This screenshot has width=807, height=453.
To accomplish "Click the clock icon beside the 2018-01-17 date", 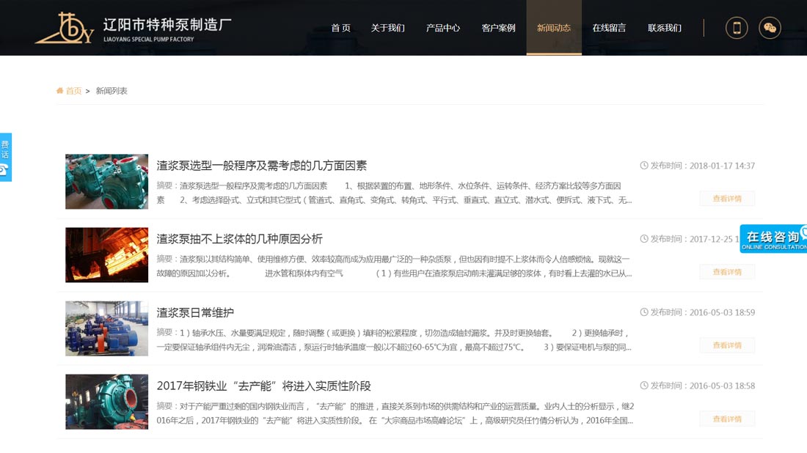I will (643, 166).
